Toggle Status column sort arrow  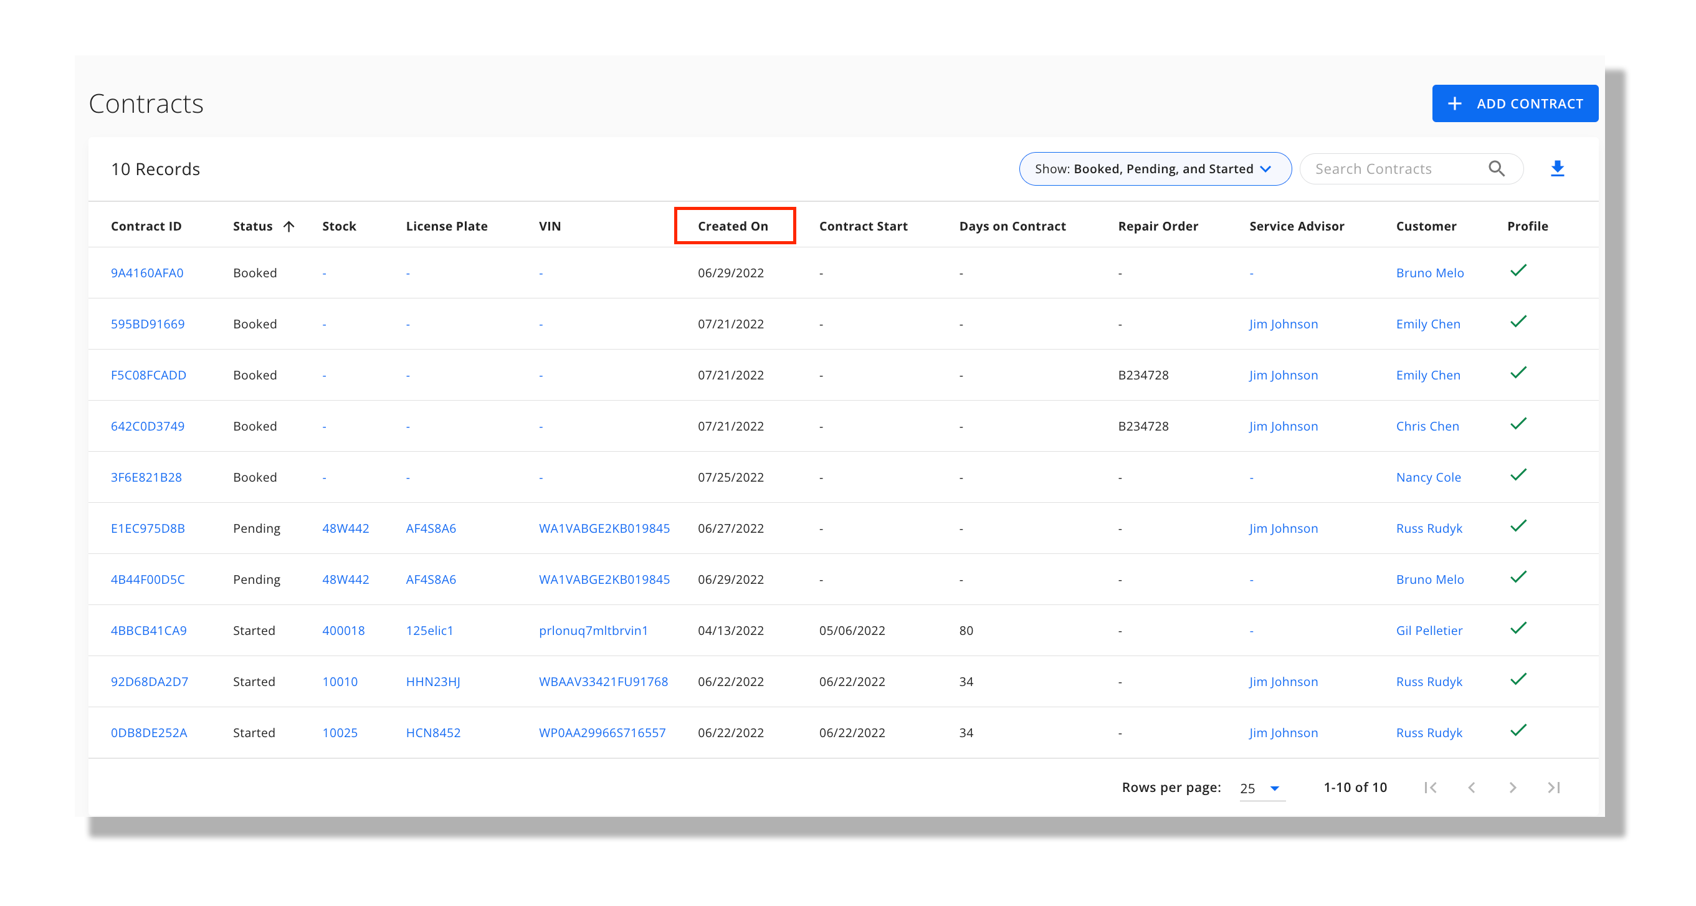click(x=288, y=226)
